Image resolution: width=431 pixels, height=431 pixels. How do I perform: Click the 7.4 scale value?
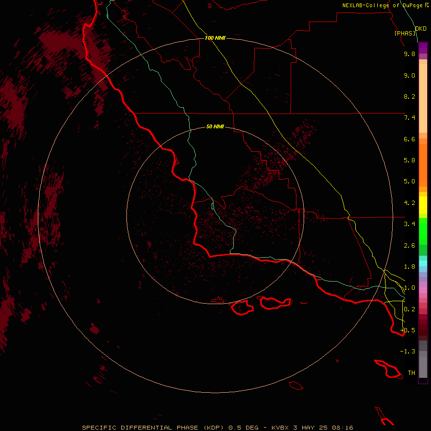click(x=409, y=118)
